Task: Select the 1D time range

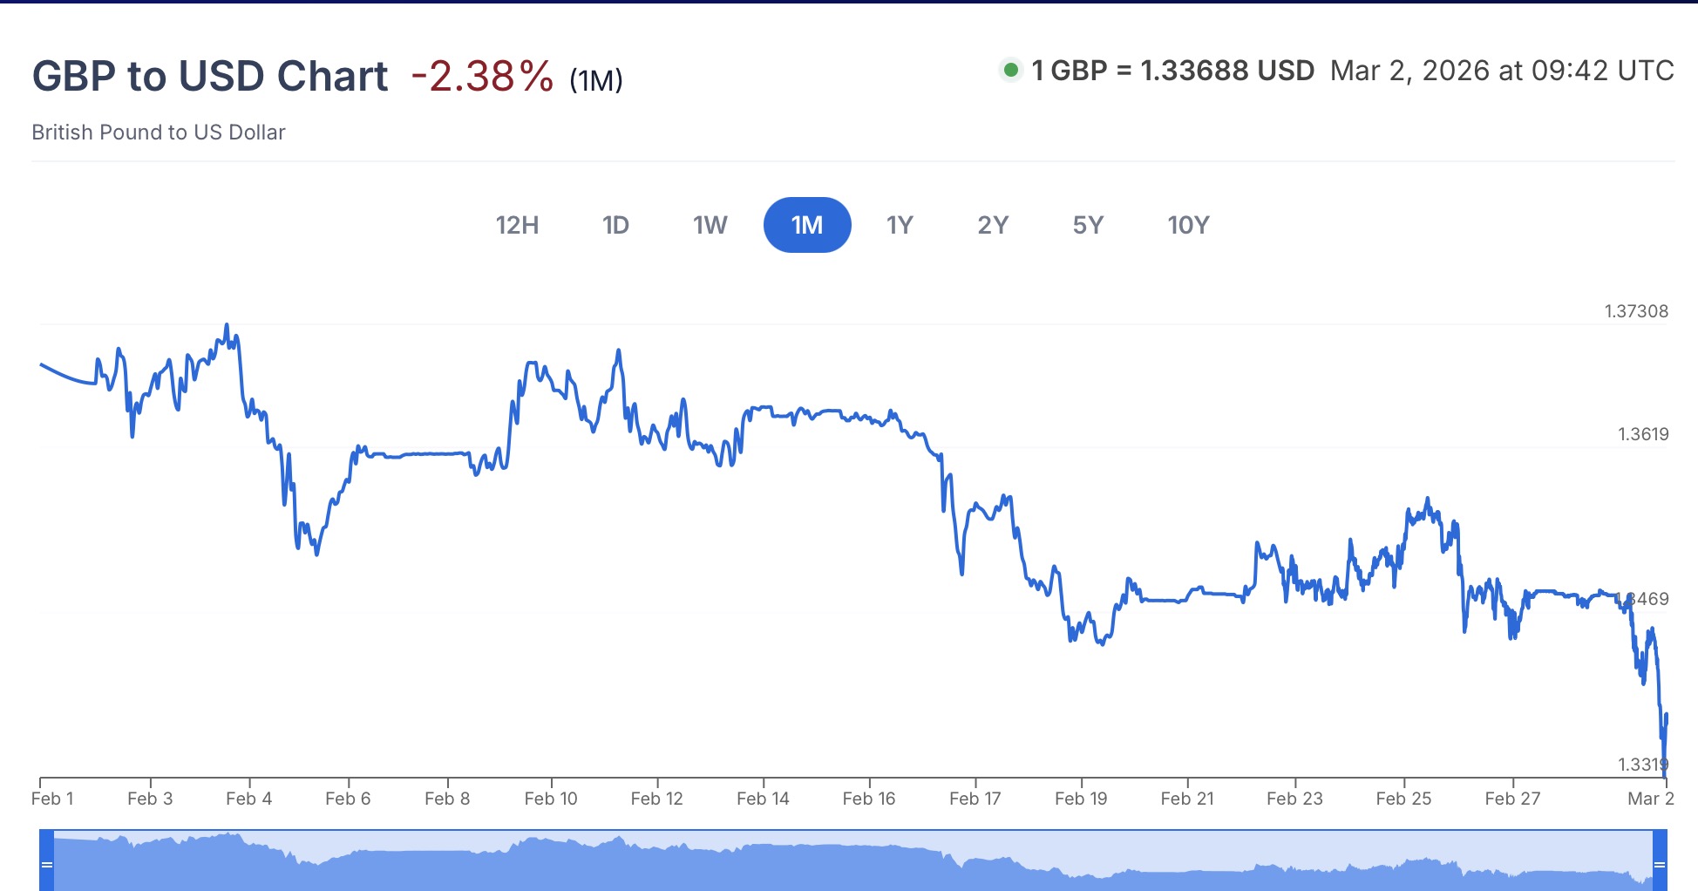Action: [615, 225]
